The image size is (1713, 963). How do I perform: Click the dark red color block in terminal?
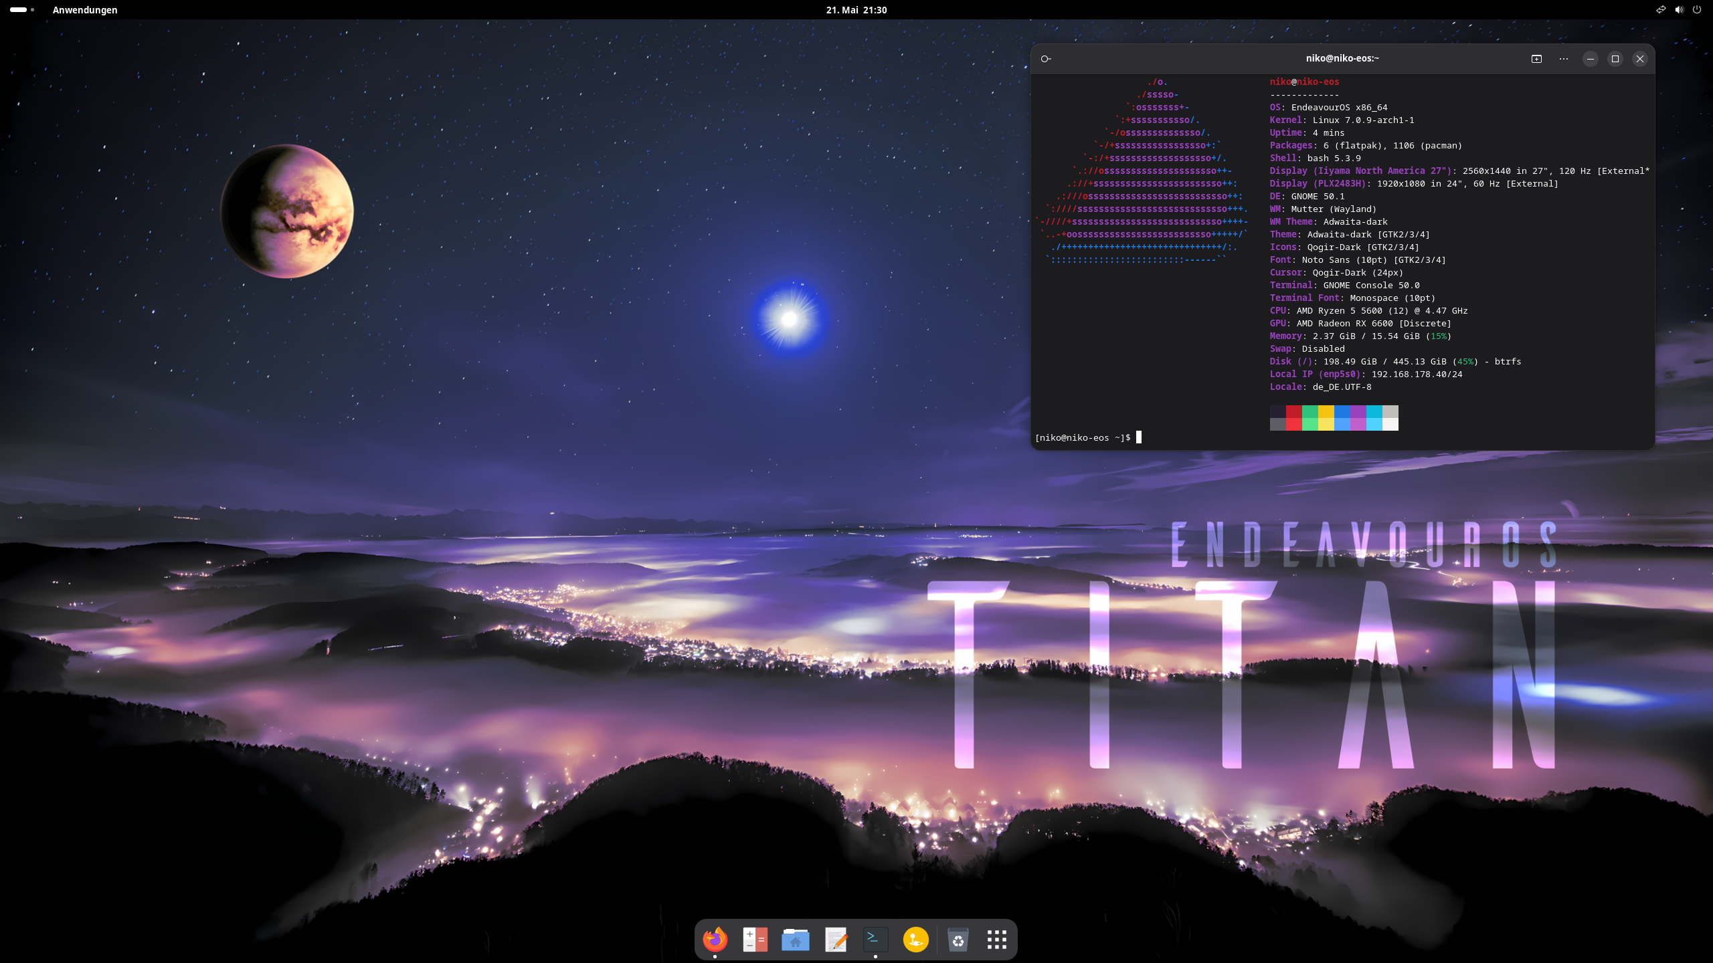coord(1294,412)
